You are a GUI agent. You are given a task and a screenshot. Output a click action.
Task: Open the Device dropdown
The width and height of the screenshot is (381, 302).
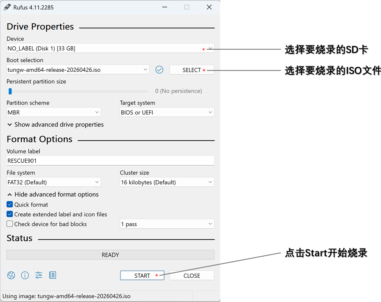[x=110, y=48]
